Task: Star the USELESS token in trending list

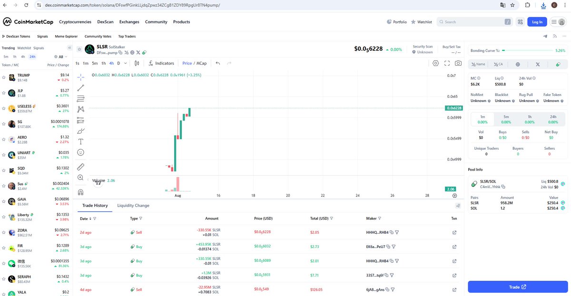Action: pyautogui.click(x=3, y=108)
